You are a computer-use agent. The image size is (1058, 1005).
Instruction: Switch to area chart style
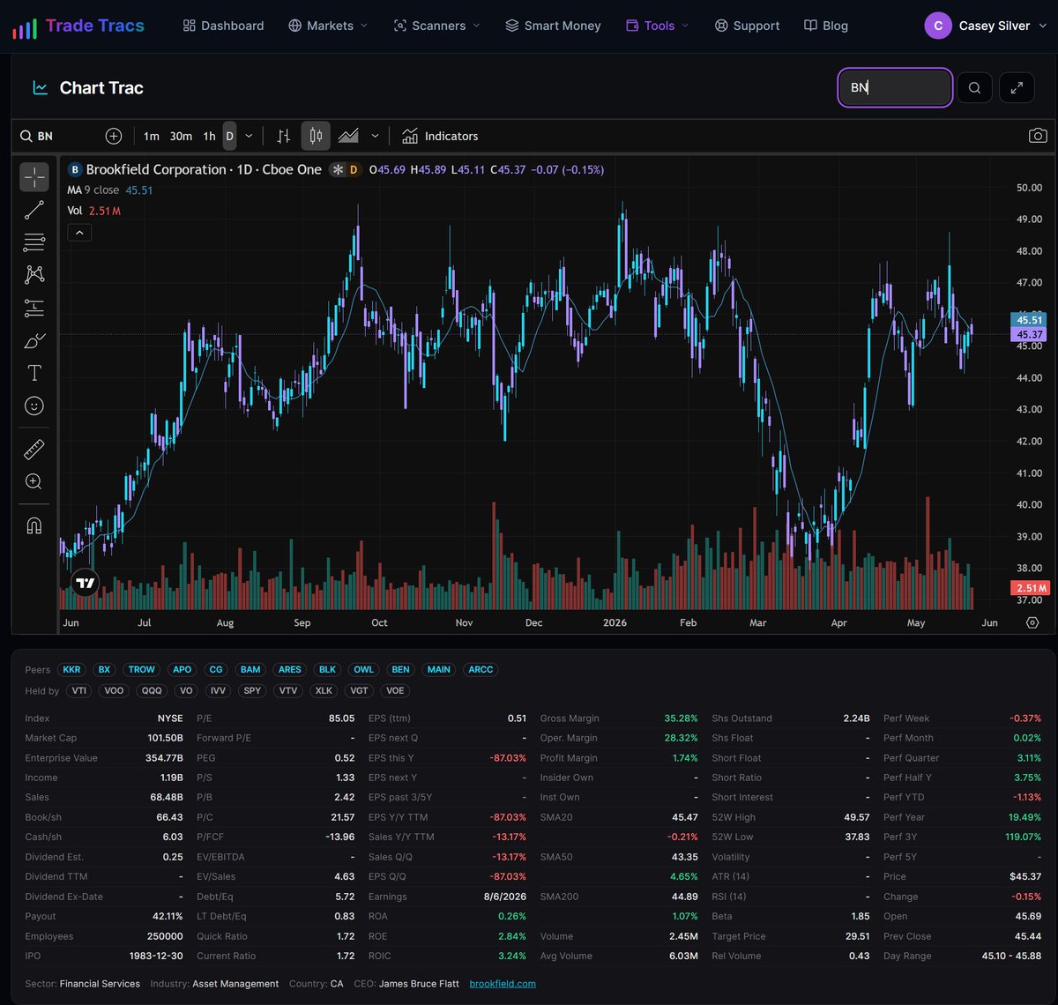[x=348, y=136]
